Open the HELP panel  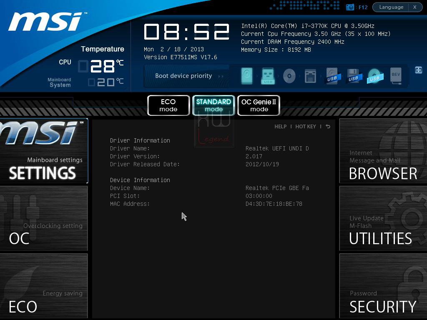tap(281, 127)
